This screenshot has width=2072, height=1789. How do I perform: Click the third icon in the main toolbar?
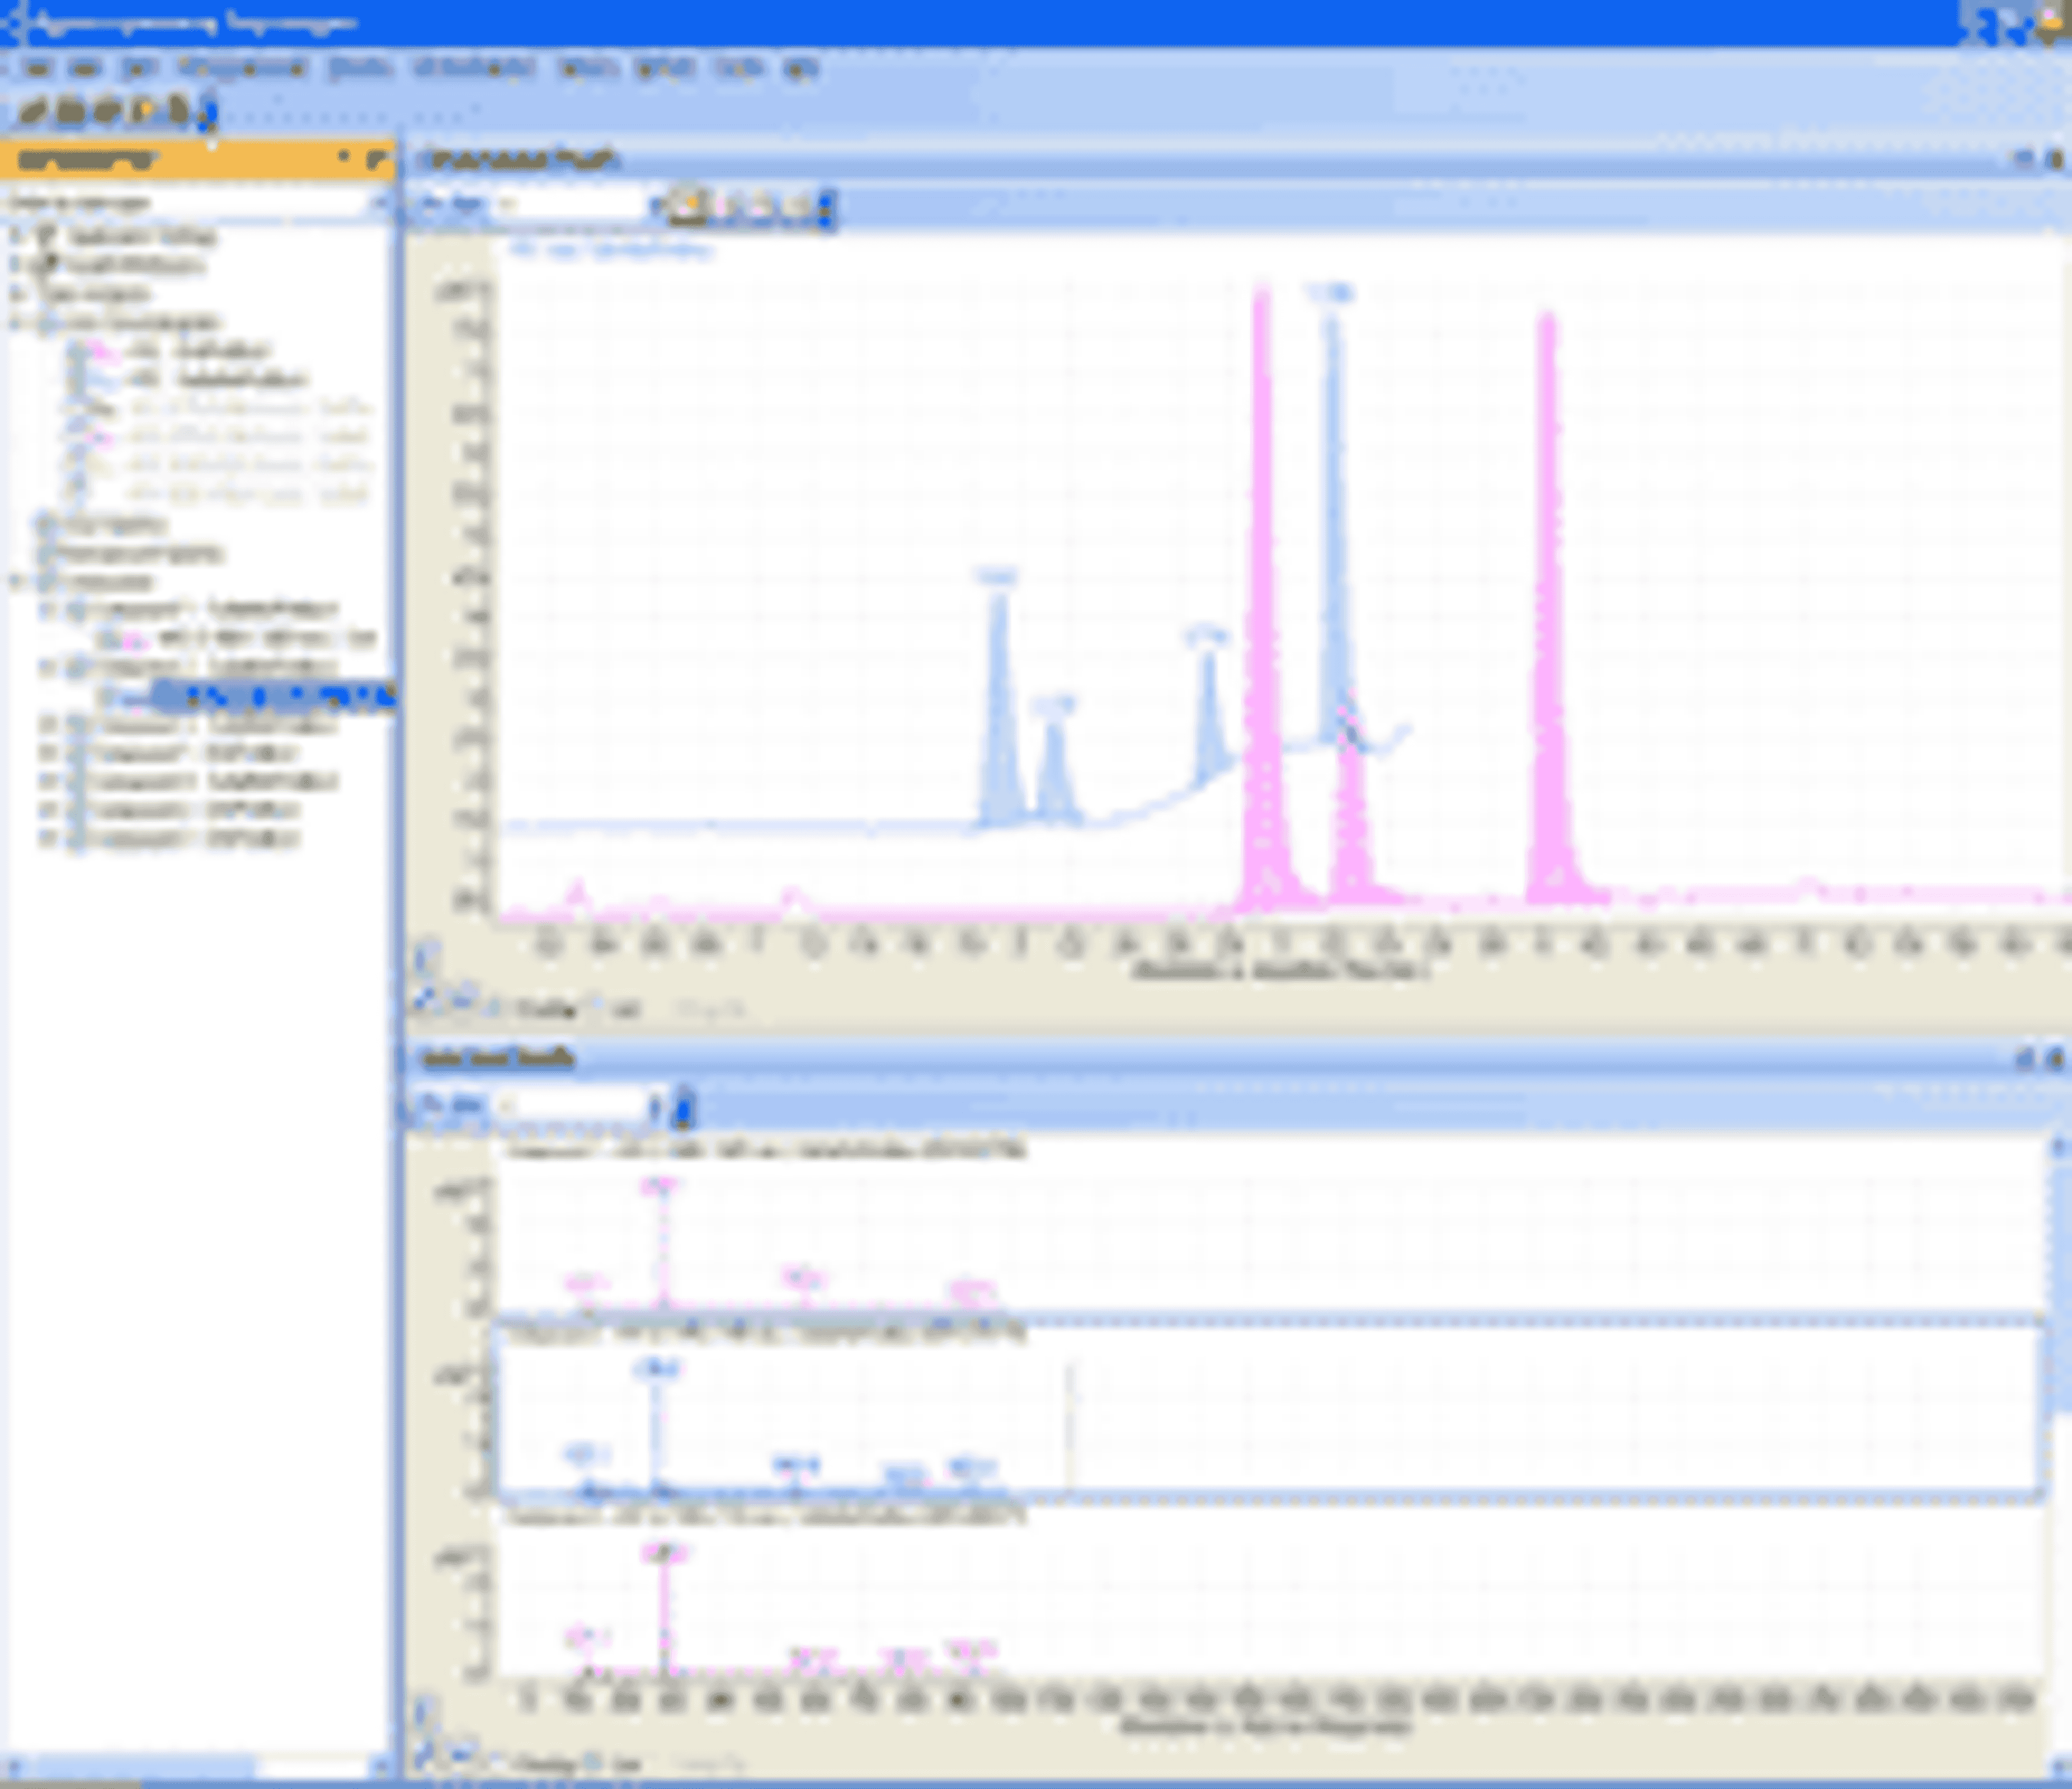106,110
